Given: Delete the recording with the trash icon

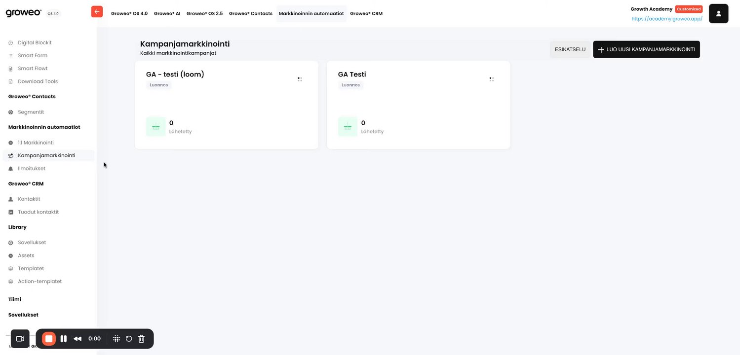Looking at the screenshot, I should tap(141, 339).
